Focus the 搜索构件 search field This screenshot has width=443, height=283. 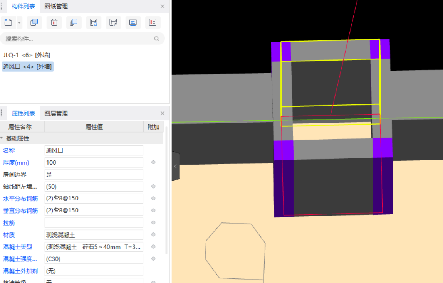click(82, 39)
